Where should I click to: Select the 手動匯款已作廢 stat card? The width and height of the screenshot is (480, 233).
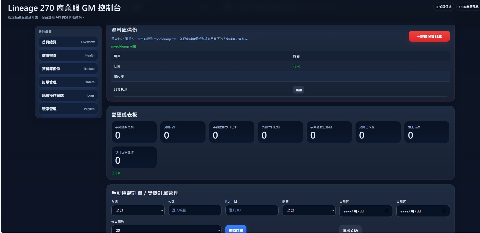point(329,132)
